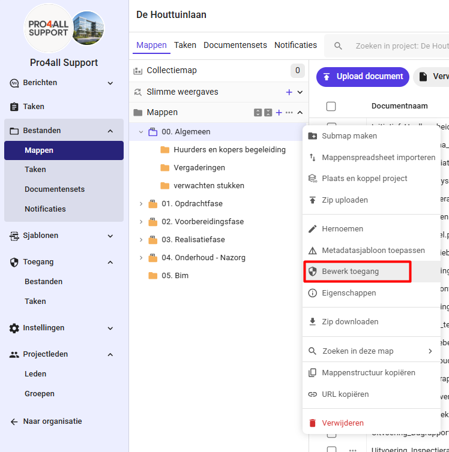Click the Collectiemap icon

click(138, 71)
